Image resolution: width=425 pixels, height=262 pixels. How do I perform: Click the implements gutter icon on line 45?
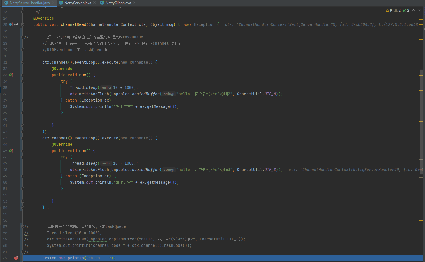(x=11, y=151)
